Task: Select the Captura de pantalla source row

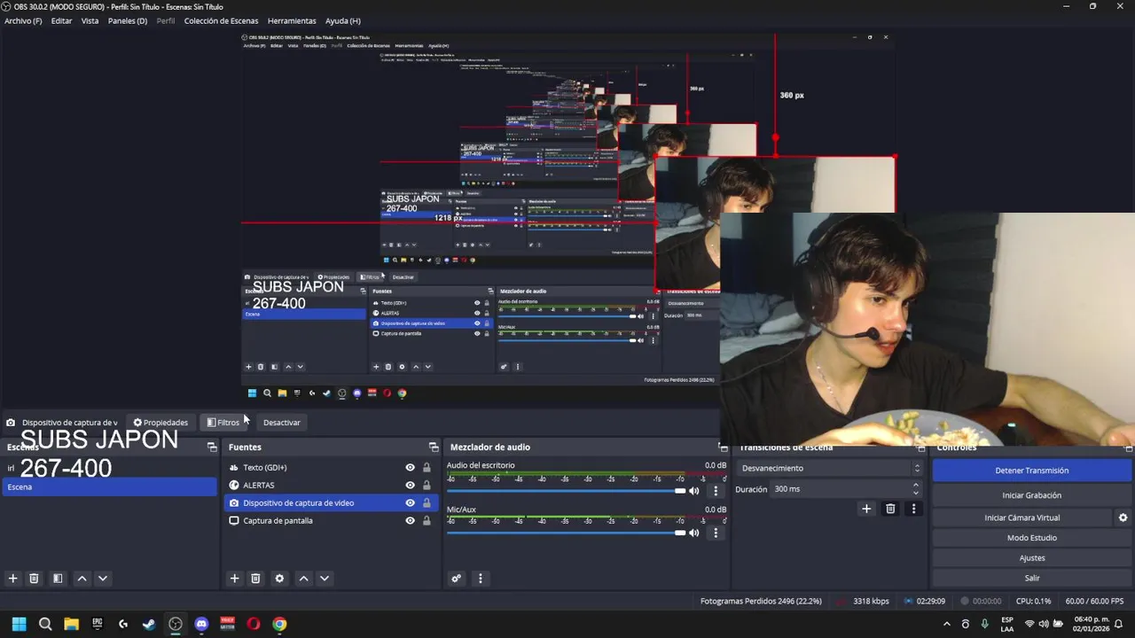Action: pos(330,521)
